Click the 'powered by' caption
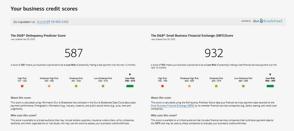Viewport: 294px width, 131px height. pyautogui.click(x=246, y=21)
